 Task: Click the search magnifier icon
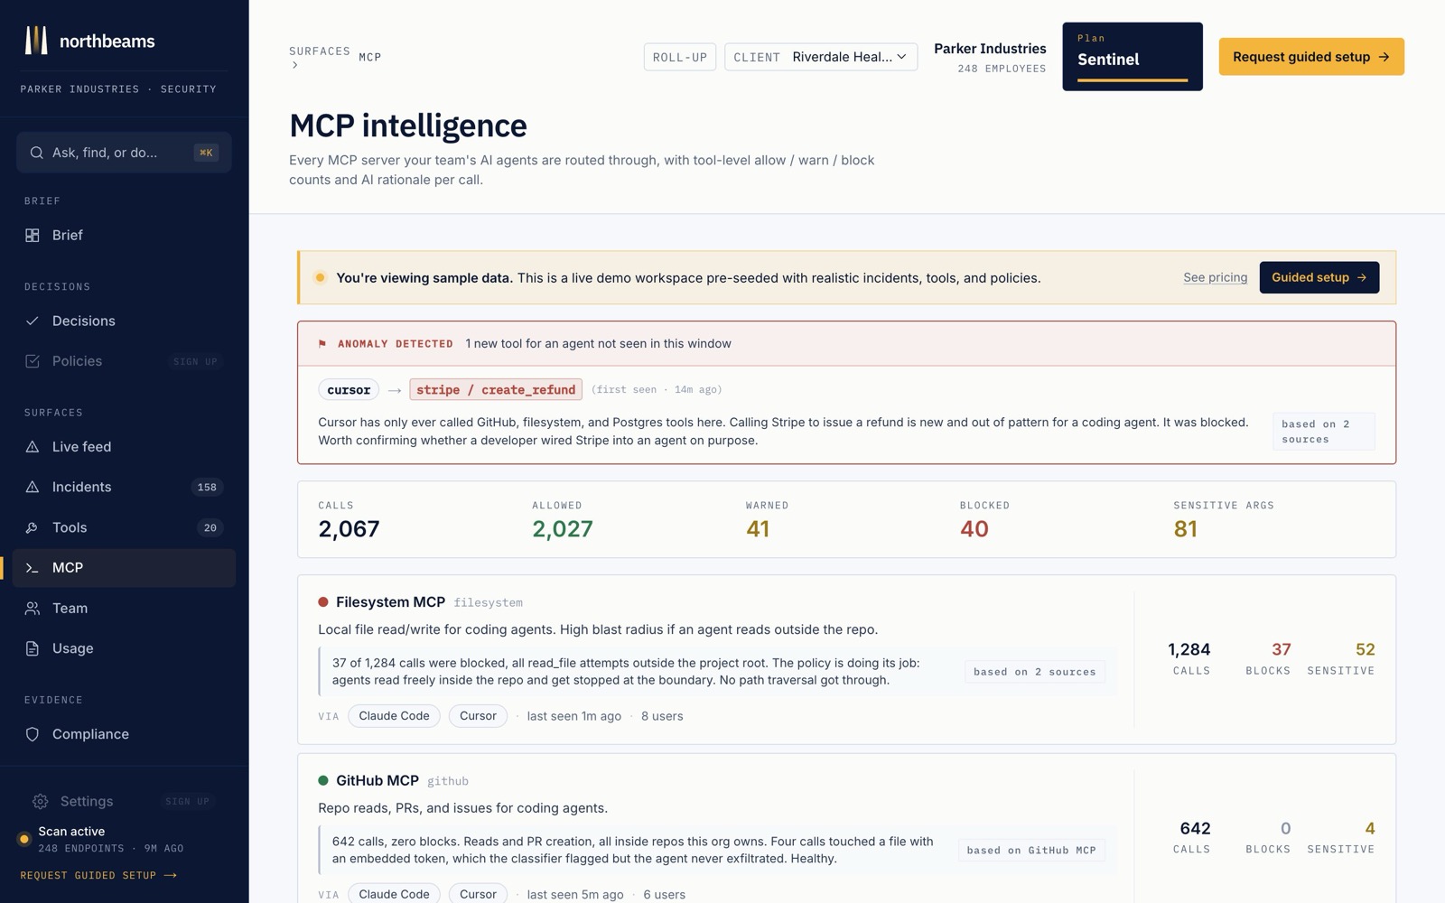pos(36,153)
